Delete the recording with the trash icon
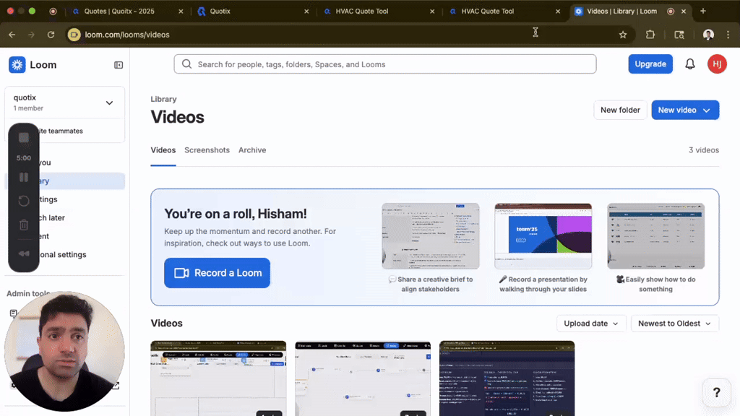740x416 pixels. click(24, 225)
